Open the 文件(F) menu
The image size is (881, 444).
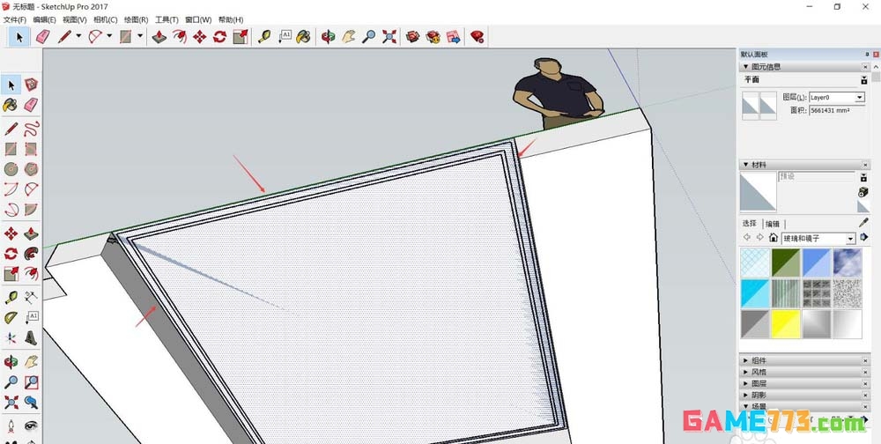(15, 19)
